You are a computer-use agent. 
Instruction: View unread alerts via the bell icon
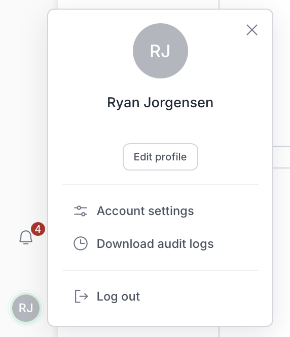coord(26,237)
